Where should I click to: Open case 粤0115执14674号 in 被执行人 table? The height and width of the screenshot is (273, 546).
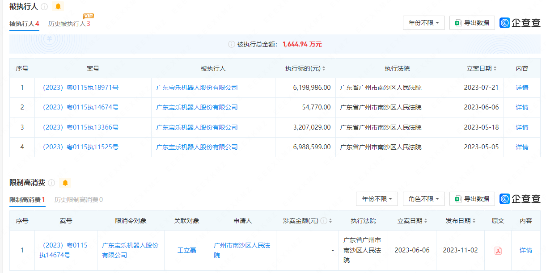[80, 107]
